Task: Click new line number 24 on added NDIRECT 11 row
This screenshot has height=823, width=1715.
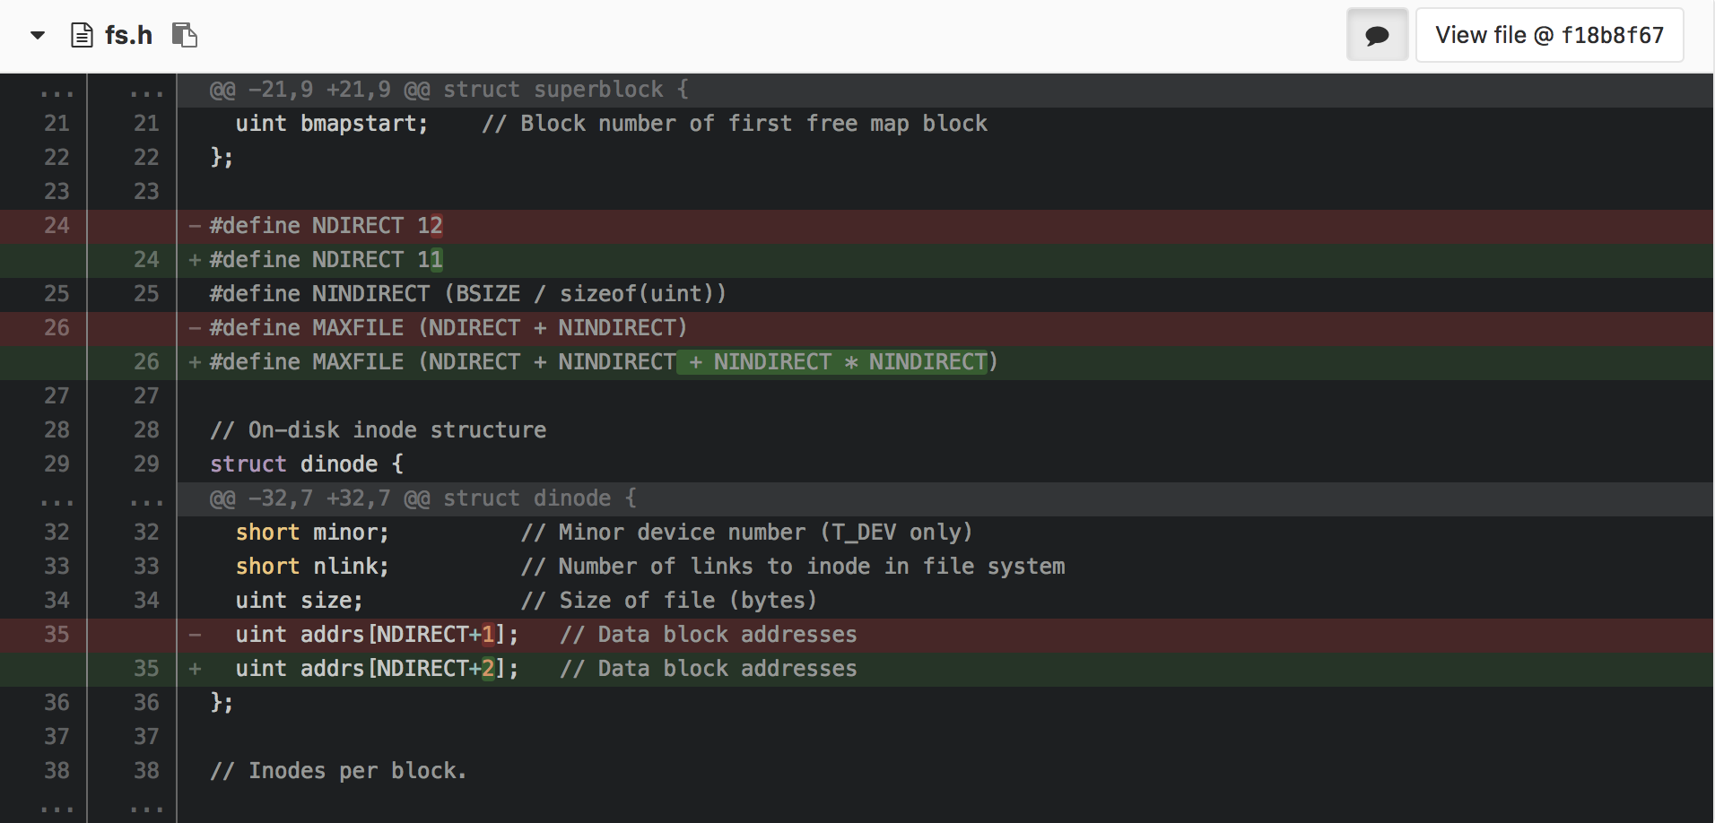Action: click(146, 260)
